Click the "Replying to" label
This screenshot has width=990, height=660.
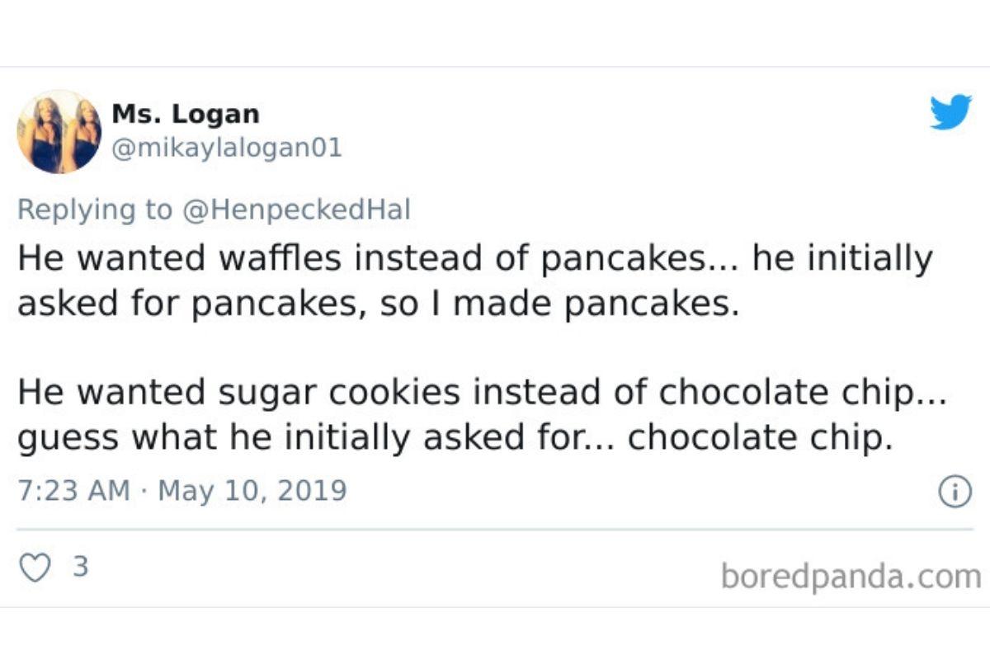[95, 210]
